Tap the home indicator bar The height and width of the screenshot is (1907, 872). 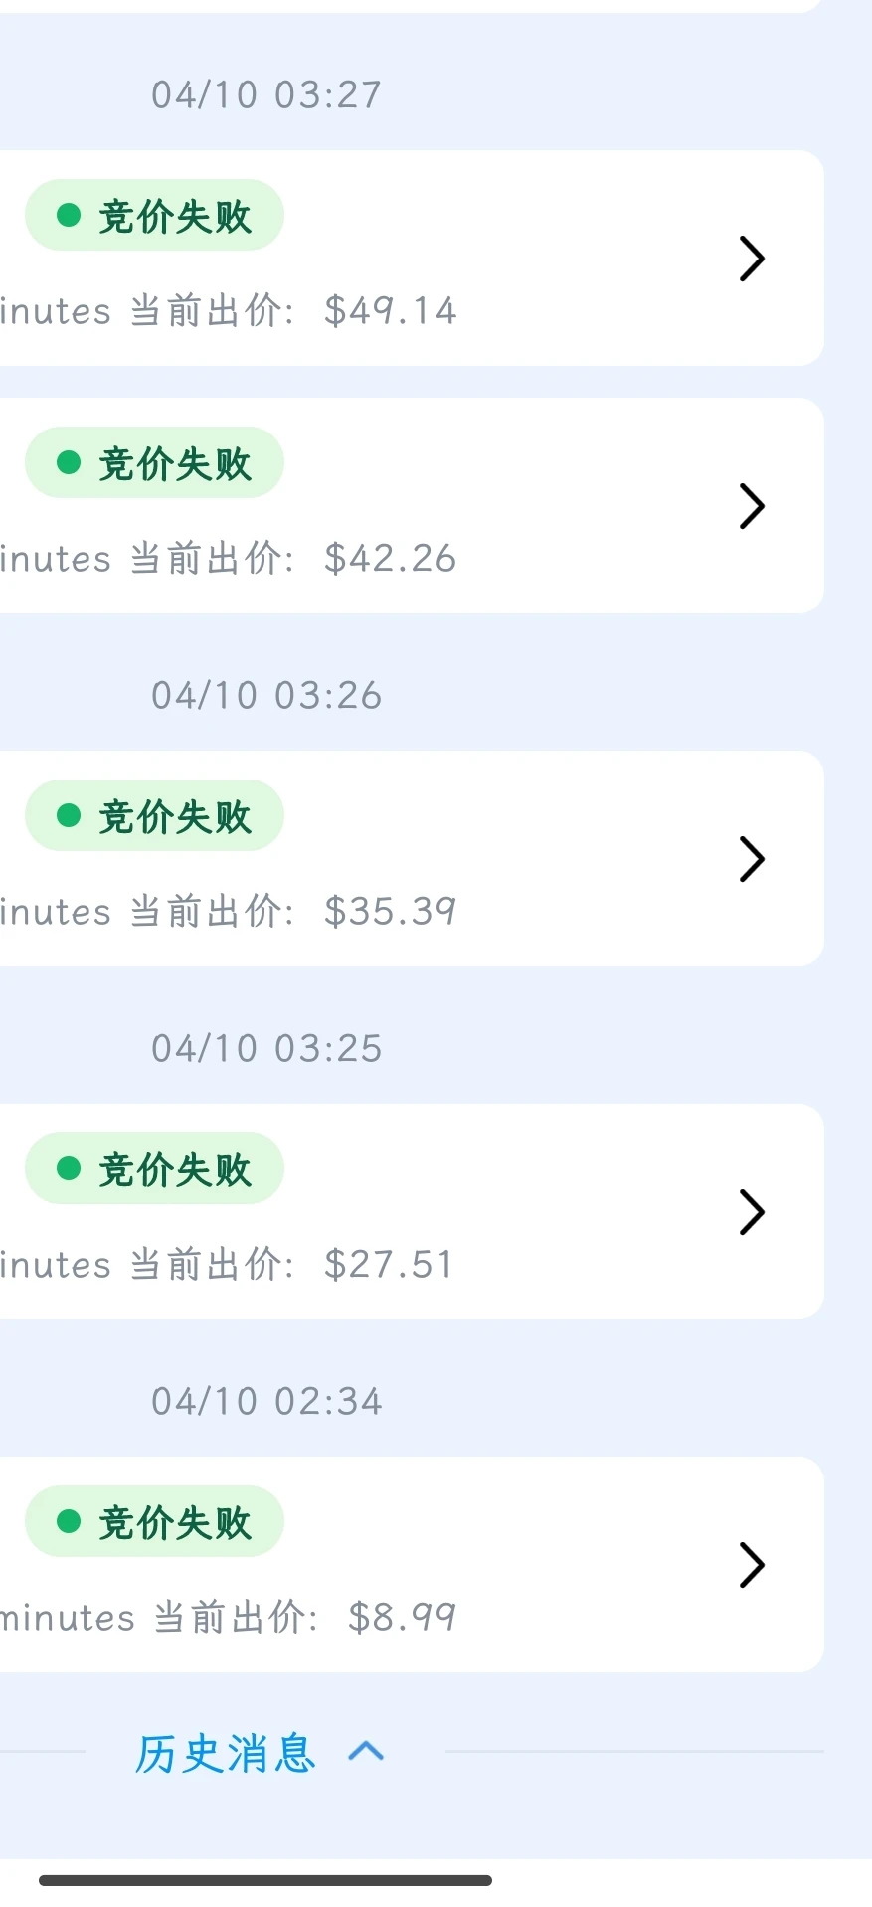265,1880
